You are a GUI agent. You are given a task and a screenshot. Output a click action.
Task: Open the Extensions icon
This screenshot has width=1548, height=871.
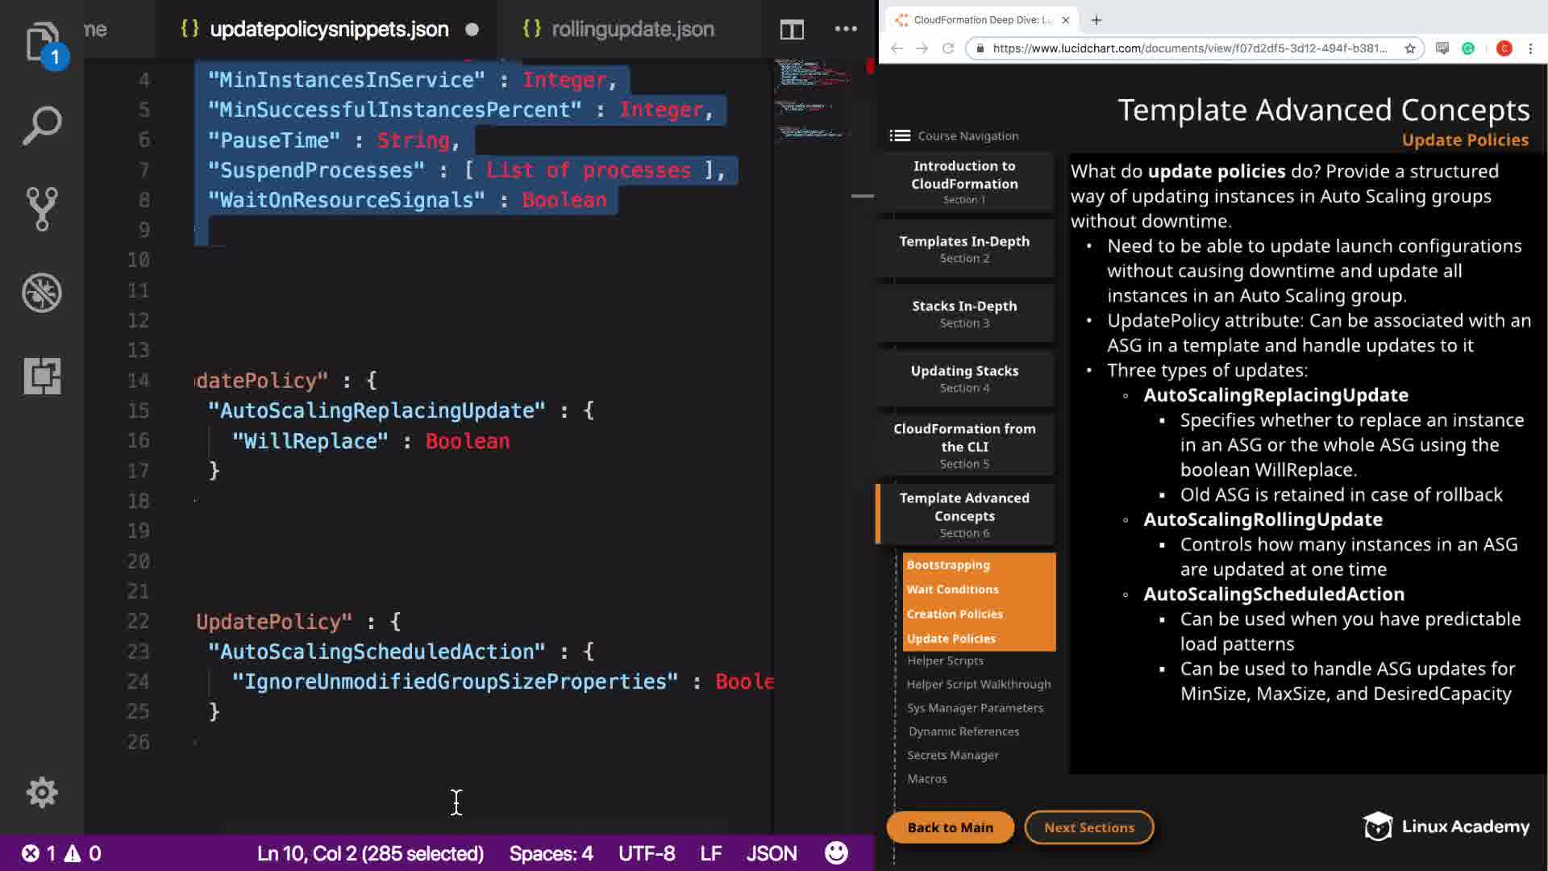pos(42,376)
